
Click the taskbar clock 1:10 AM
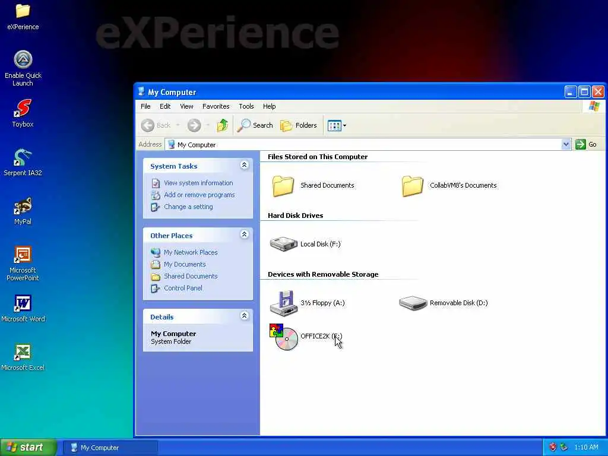tap(586, 447)
